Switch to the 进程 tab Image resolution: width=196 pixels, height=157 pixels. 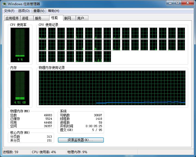[25, 18]
